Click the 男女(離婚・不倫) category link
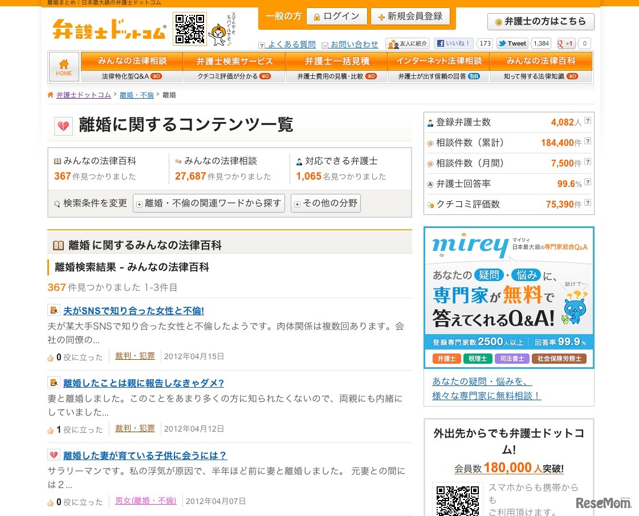Screen dimensions: 639x516 click(x=145, y=500)
